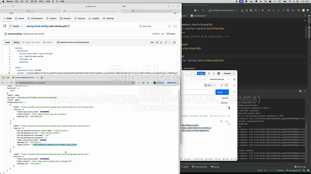311x174 pixels.
Task: Stop the running application red square
Action: click(263, 10)
